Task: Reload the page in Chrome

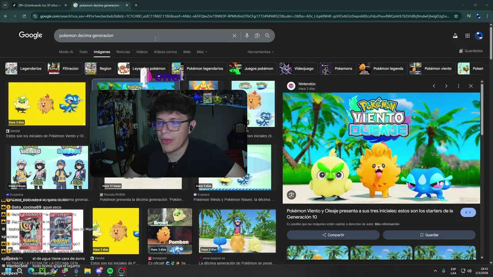Action: [24, 16]
